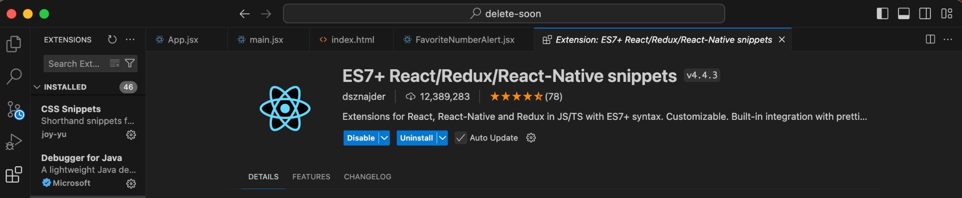Toggle primary side bar visibility
962x198 pixels.
pyautogui.click(x=882, y=14)
